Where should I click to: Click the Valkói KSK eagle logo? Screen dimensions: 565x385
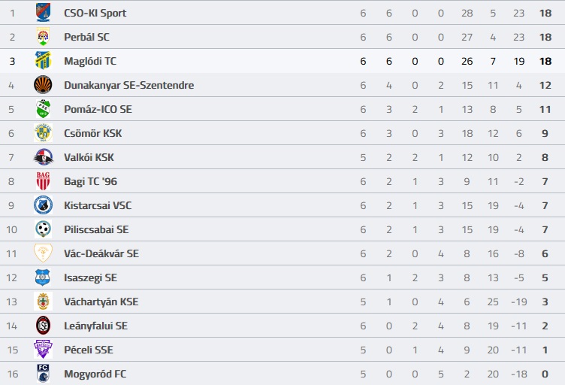pyautogui.click(x=43, y=157)
